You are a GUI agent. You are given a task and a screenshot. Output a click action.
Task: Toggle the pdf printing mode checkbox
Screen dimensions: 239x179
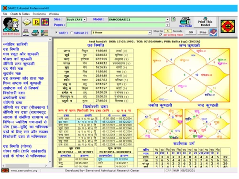click(x=161, y=35)
